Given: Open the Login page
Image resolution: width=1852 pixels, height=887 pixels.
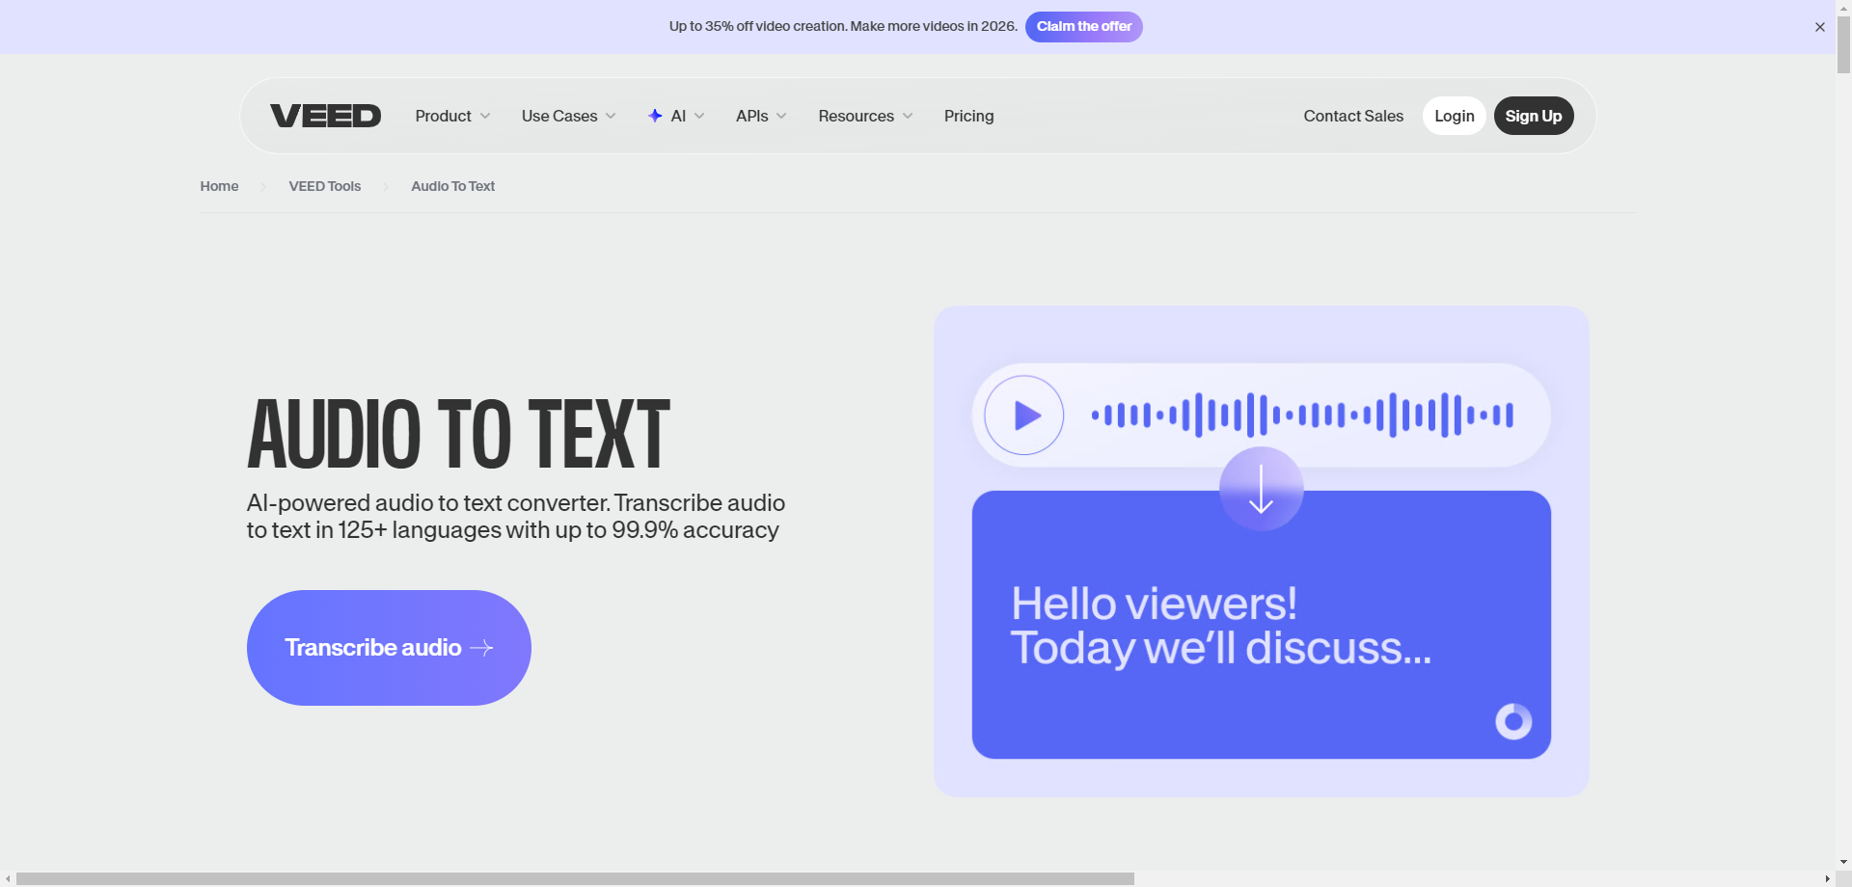Looking at the screenshot, I should tap(1454, 115).
